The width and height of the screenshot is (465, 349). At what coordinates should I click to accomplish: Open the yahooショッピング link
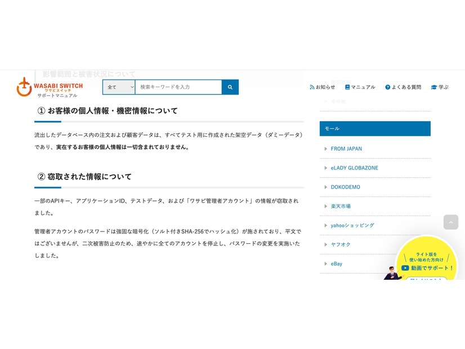pyautogui.click(x=352, y=225)
